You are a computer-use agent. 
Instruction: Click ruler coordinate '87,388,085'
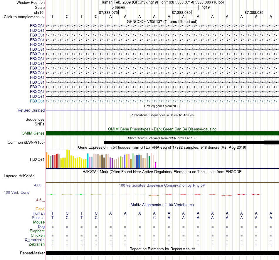pos(254,12)
